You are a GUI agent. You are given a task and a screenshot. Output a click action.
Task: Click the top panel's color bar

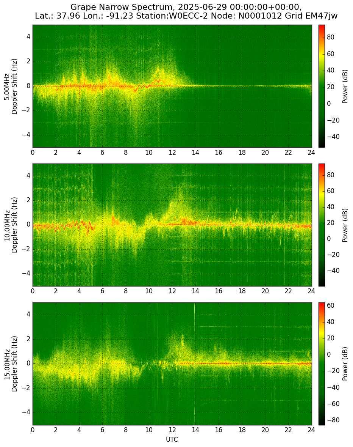point(322,86)
